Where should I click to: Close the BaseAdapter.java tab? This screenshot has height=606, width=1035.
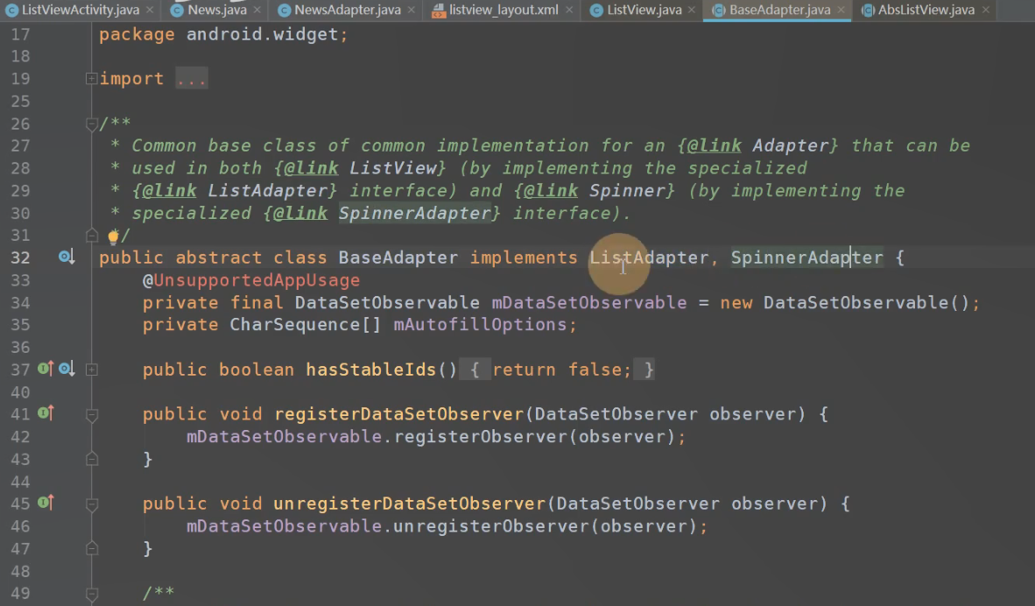841,10
